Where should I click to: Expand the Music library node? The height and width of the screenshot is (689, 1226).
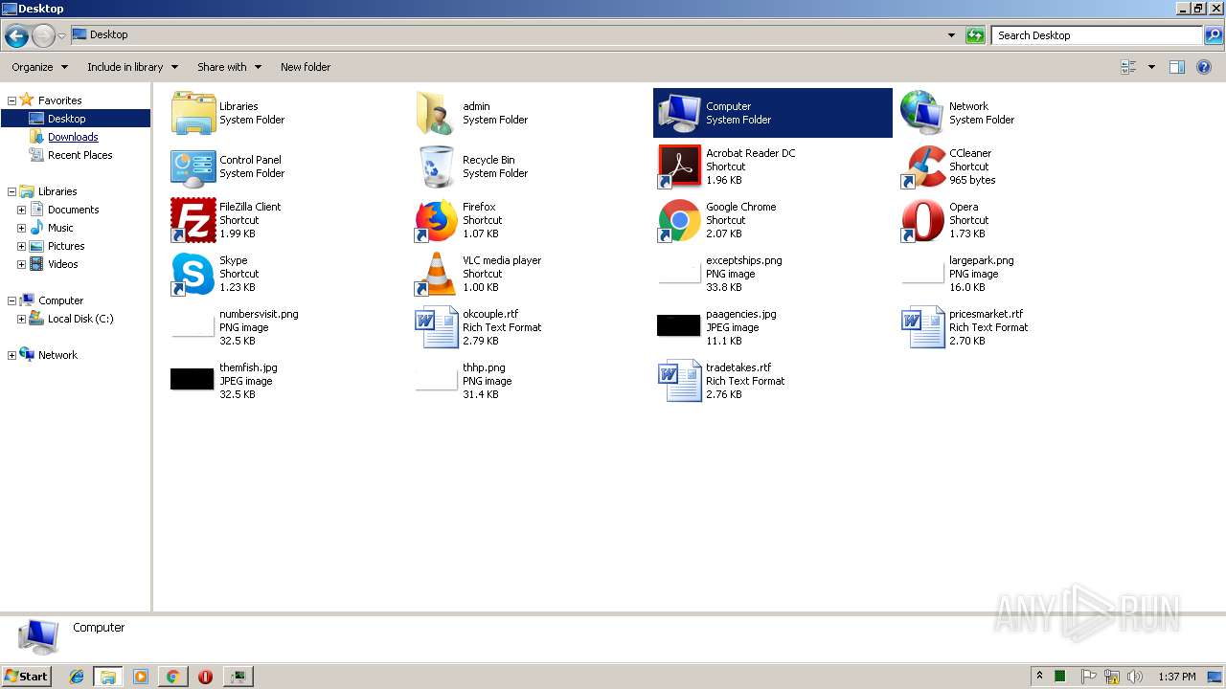pyautogui.click(x=21, y=228)
